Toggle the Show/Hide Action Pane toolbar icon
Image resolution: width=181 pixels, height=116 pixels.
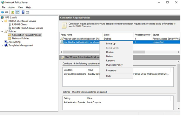pyautogui.click(x=28, y=12)
